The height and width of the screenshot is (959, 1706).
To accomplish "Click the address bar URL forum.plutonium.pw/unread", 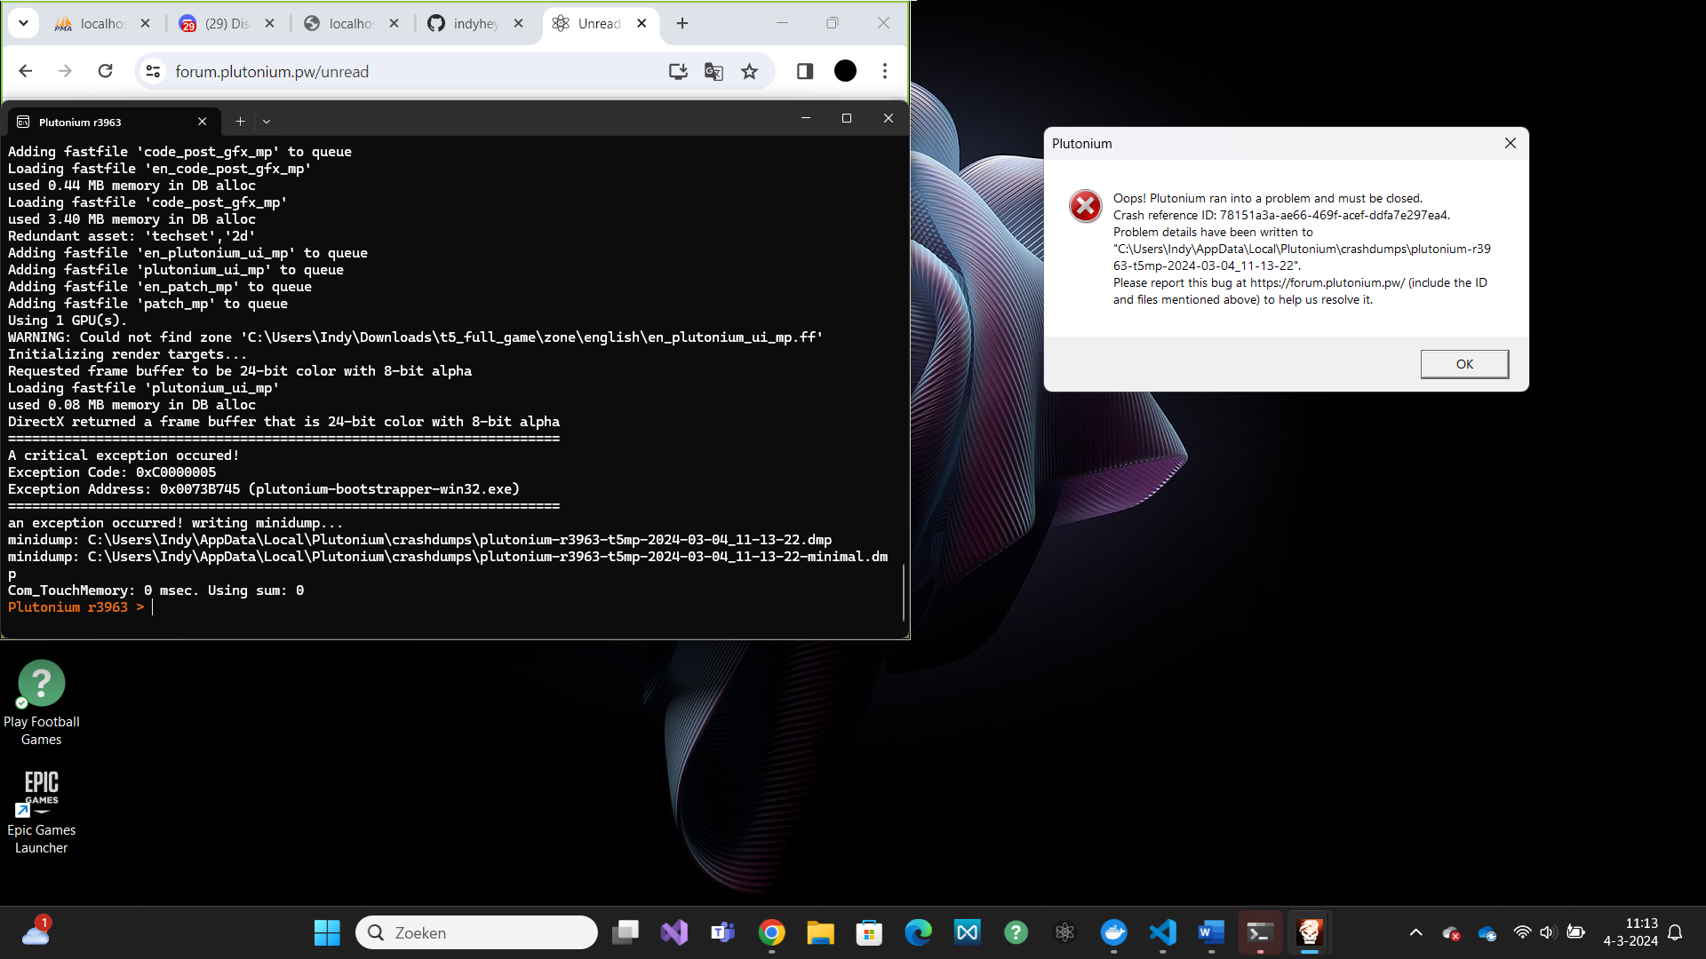I will [272, 72].
